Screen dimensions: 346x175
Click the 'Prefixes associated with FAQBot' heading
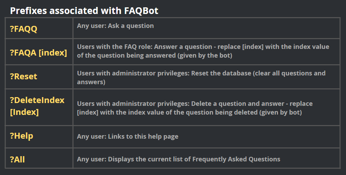(84, 11)
